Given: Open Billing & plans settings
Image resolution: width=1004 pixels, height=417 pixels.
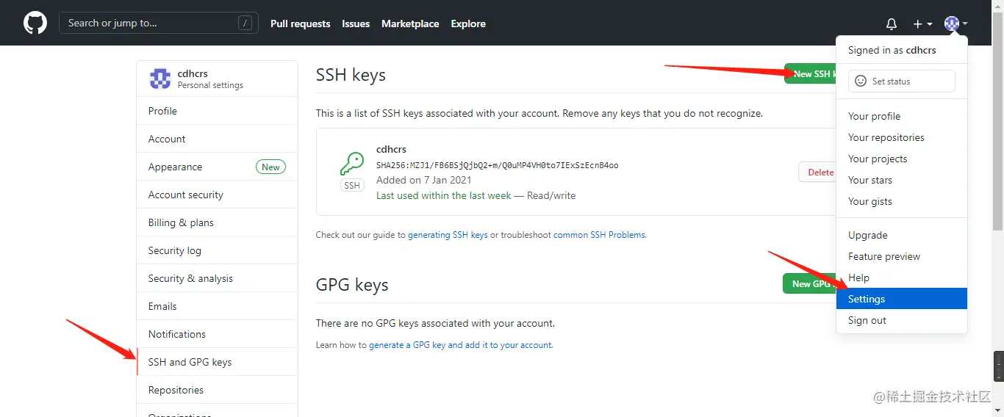Looking at the screenshot, I should (217, 222).
